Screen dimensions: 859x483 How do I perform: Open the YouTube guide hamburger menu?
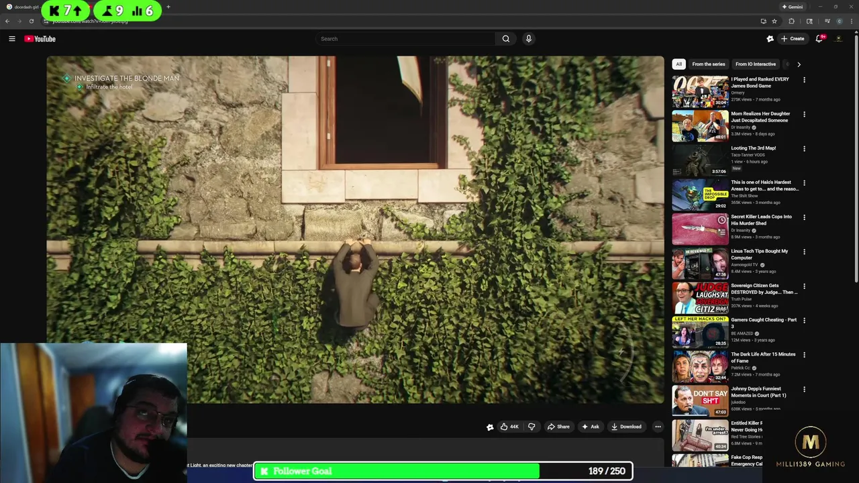click(x=11, y=39)
